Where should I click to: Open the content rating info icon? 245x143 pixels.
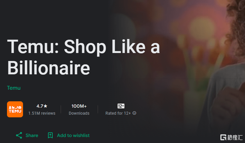pyautogui.click(x=134, y=113)
